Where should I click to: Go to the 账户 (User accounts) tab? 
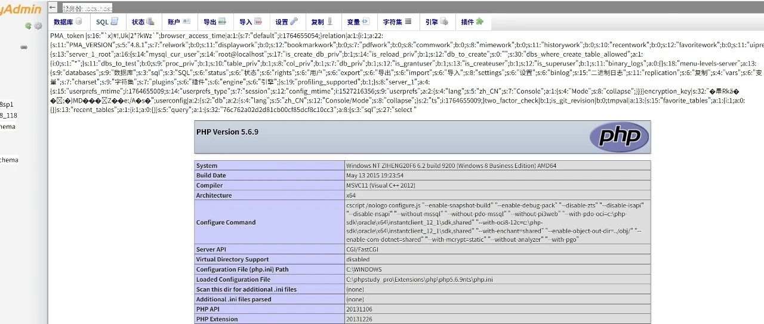(178, 22)
